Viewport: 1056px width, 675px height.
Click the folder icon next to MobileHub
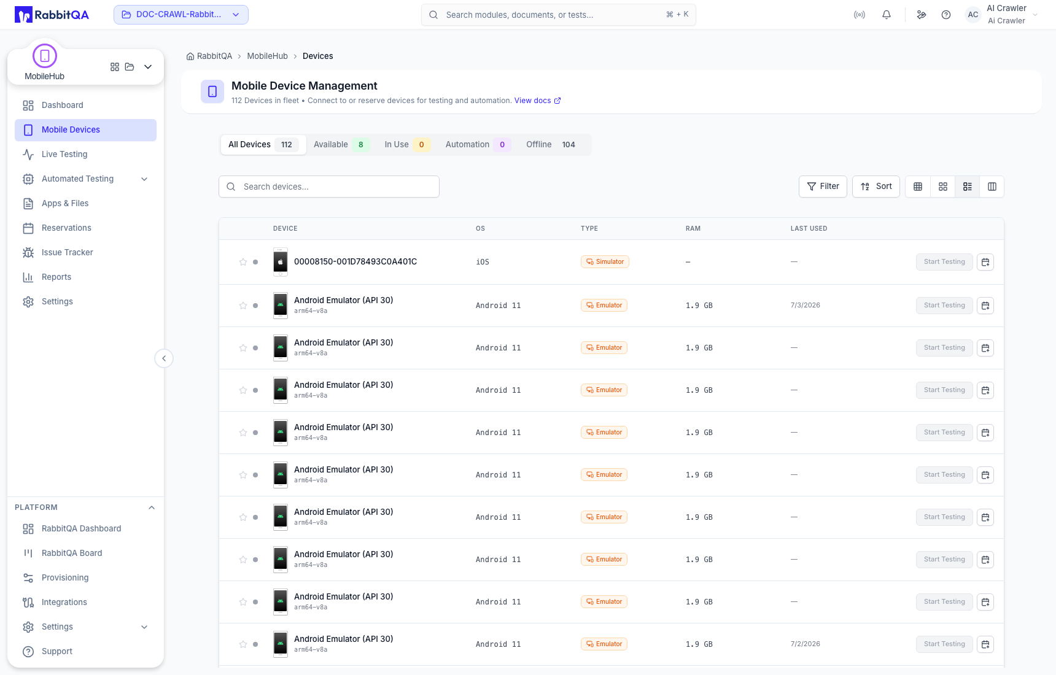click(130, 67)
